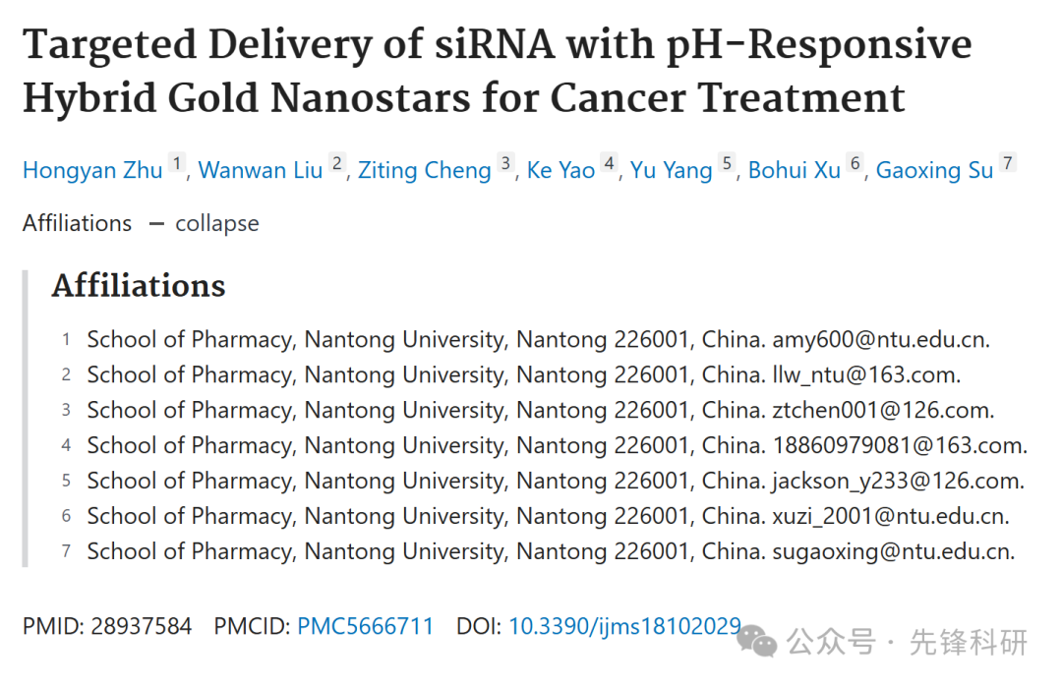The height and width of the screenshot is (685, 1062).
Task: Collapse the Affiliations section
Action: point(216,223)
